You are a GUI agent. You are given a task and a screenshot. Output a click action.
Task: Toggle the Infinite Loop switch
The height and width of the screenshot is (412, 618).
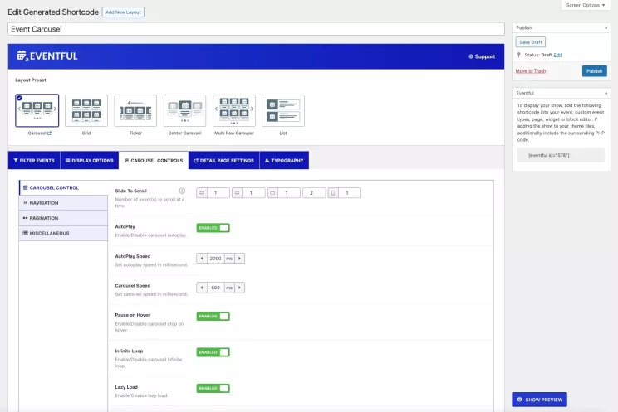[x=213, y=352]
